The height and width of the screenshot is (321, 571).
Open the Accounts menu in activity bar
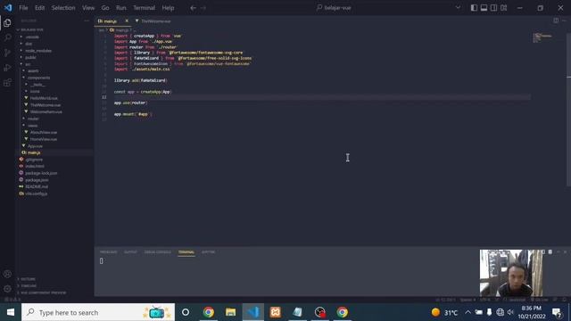pyautogui.click(x=7, y=274)
